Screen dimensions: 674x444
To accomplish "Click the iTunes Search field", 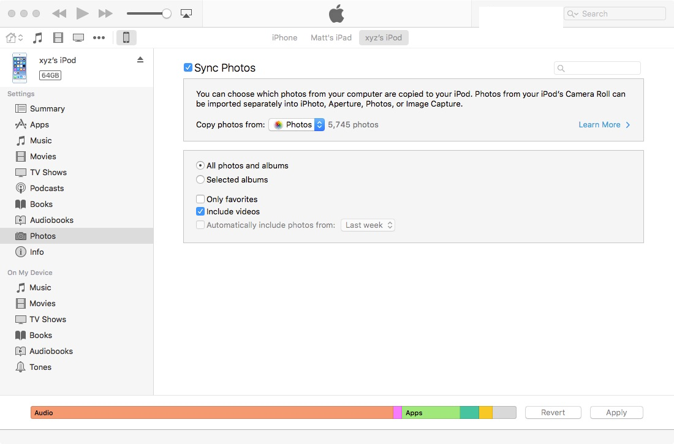I will point(615,13).
